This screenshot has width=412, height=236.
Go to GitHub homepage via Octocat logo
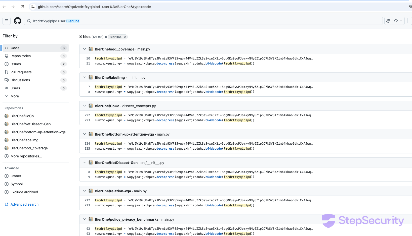[x=18, y=21]
